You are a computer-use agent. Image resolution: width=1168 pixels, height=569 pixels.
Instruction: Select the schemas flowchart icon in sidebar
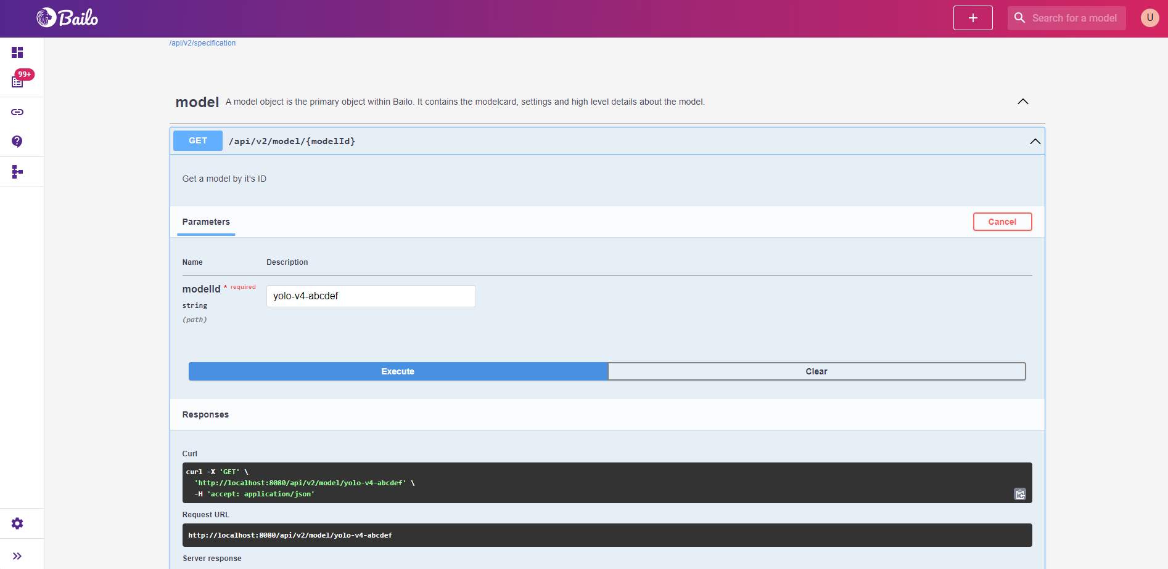pyautogui.click(x=17, y=171)
